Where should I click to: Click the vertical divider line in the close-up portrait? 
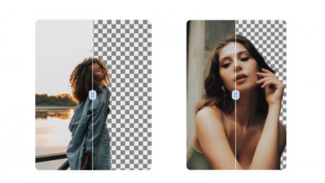coord(236,52)
